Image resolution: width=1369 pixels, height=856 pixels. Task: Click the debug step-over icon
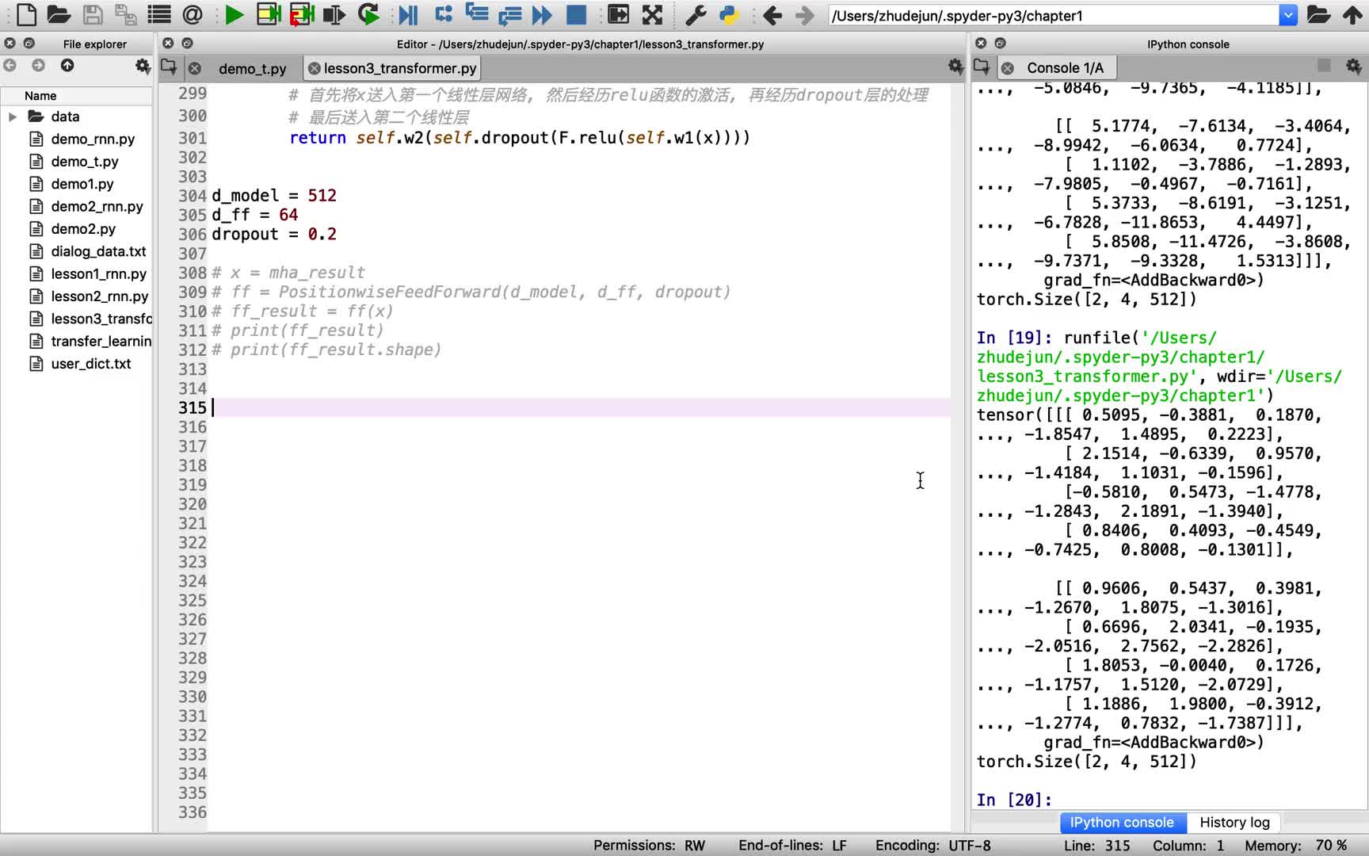444,14
